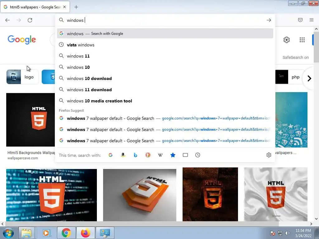Click the horizontal scrollbar right arrow
Image resolution: width=319 pixels, height=239 pixels.
click(311, 224)
